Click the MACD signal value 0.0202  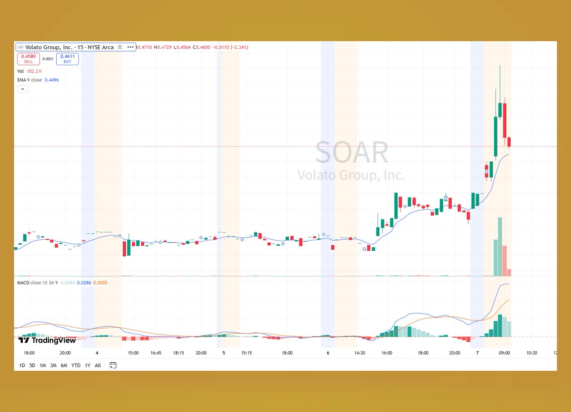point(101,282)
